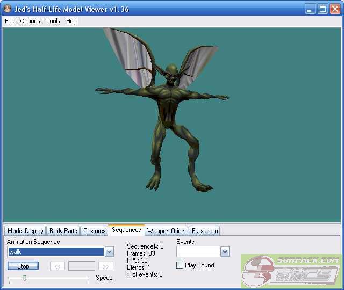
Task: Click the gargoyle model in viewport
Action: 171,118
